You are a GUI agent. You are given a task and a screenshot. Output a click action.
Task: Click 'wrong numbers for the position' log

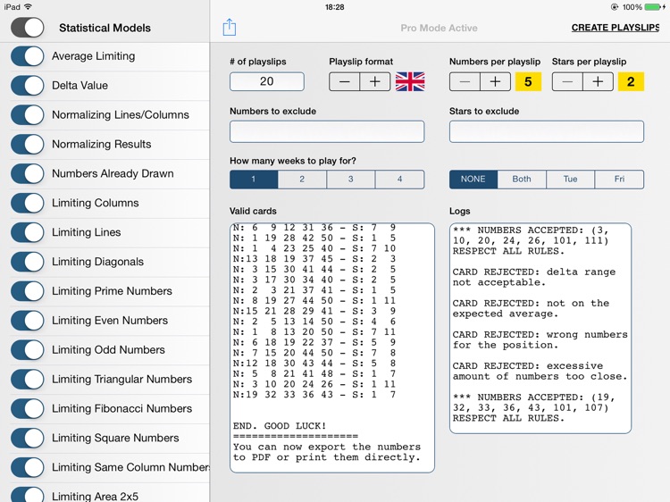(540, 340)
